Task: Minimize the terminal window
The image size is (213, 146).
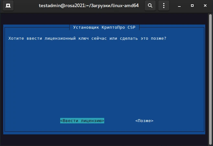Action: click(179, 6)
